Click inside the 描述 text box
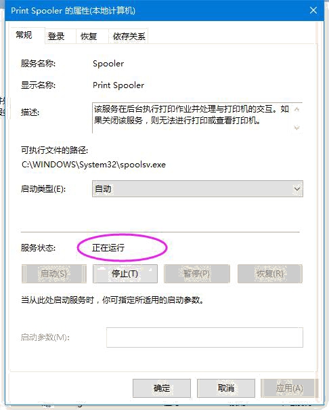329x410 pixels. click(192, 118)
